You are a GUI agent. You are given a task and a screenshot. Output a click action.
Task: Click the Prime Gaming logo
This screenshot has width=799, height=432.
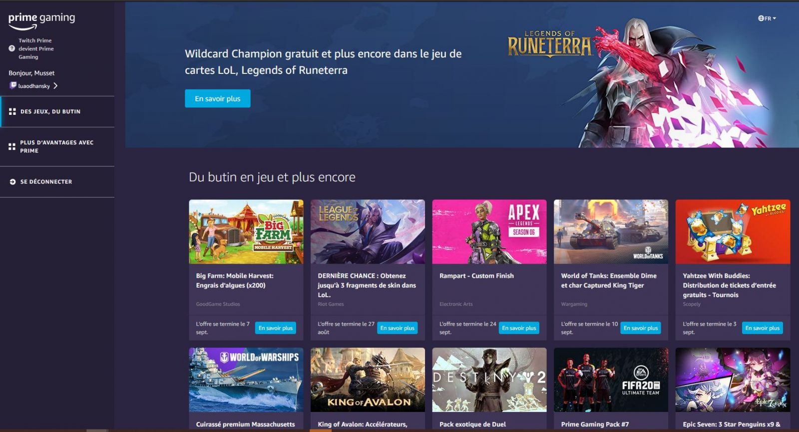tap(41, 20)
